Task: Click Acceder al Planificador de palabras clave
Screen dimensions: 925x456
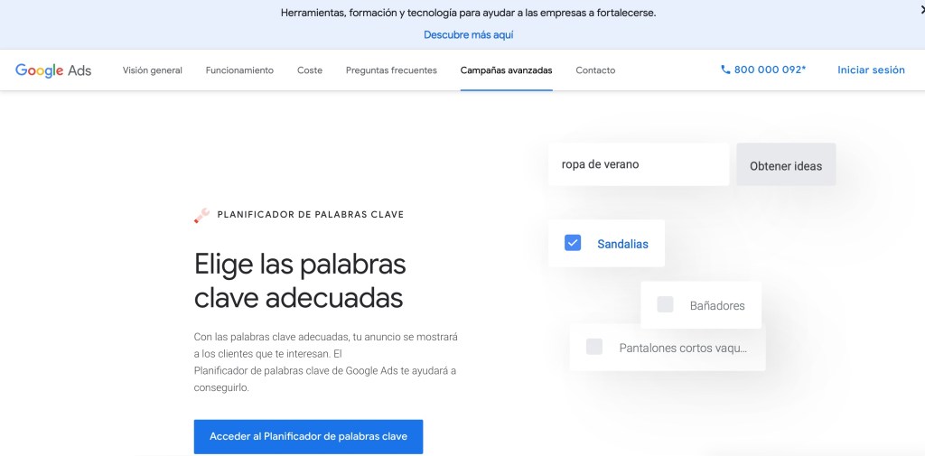Action: tap(308, 436)
